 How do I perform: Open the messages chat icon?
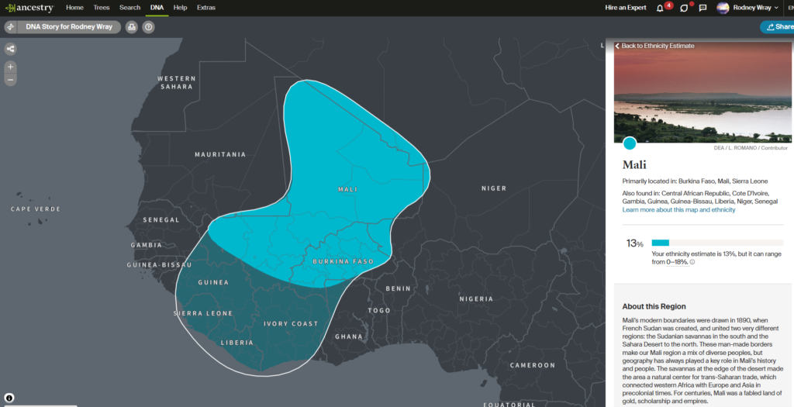click(x=703, y=8)
